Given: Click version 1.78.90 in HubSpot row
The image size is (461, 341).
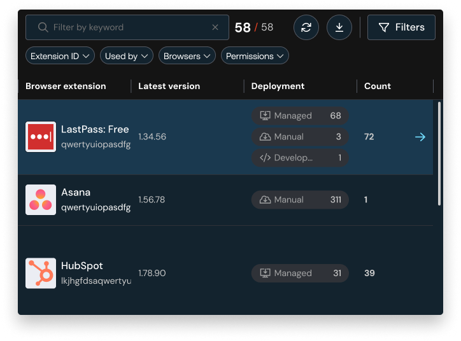Looking at the screenshot, I should (x=152, y=273).
